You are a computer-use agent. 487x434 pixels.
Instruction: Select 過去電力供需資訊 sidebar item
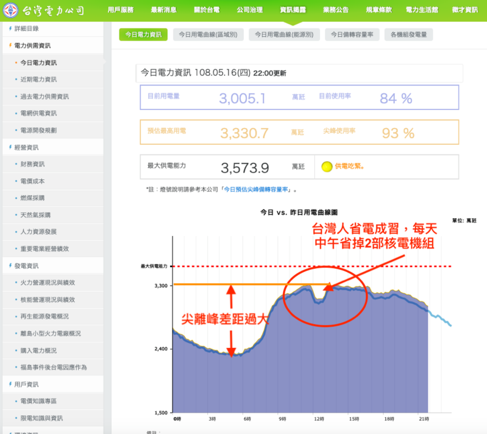click(x=44, y=96)
